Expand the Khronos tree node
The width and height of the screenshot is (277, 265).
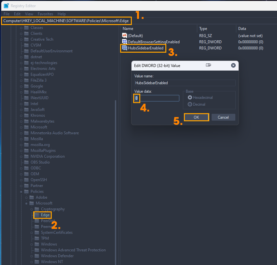click(x=21, y=115)
